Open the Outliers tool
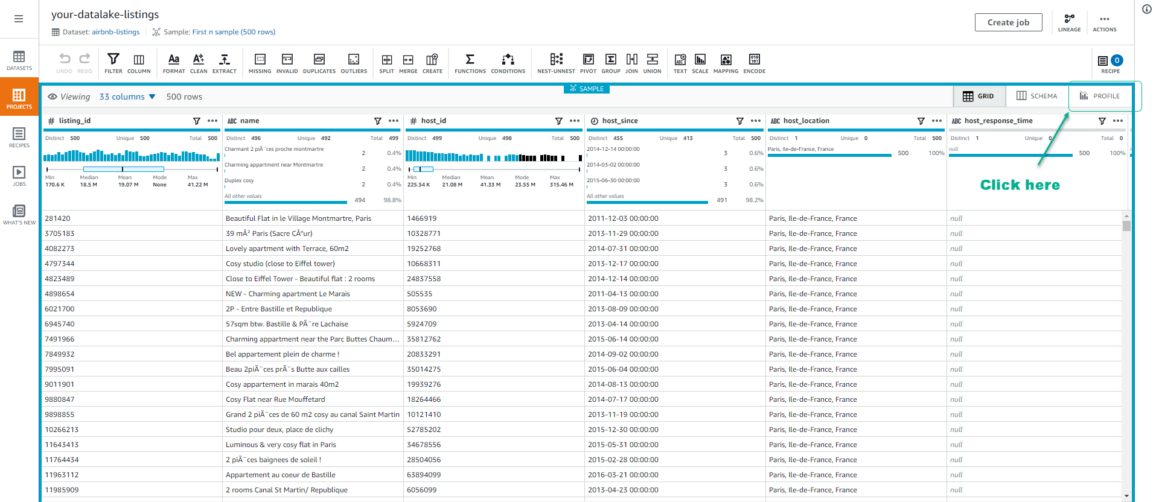This screenshot has width=1159, height=502. [x=354, y=63]
